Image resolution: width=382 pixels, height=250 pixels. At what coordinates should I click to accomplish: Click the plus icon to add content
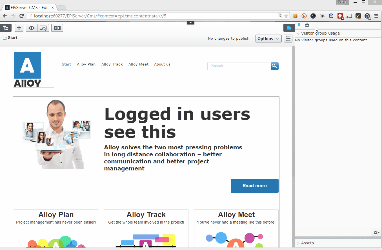19,28
